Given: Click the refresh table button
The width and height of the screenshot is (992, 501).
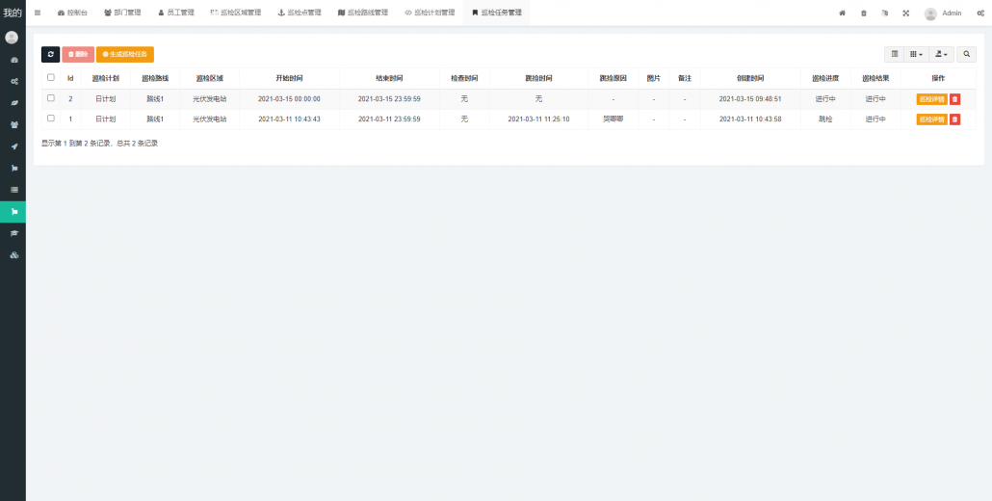Looking at the screenshot, I should [50, 54].
